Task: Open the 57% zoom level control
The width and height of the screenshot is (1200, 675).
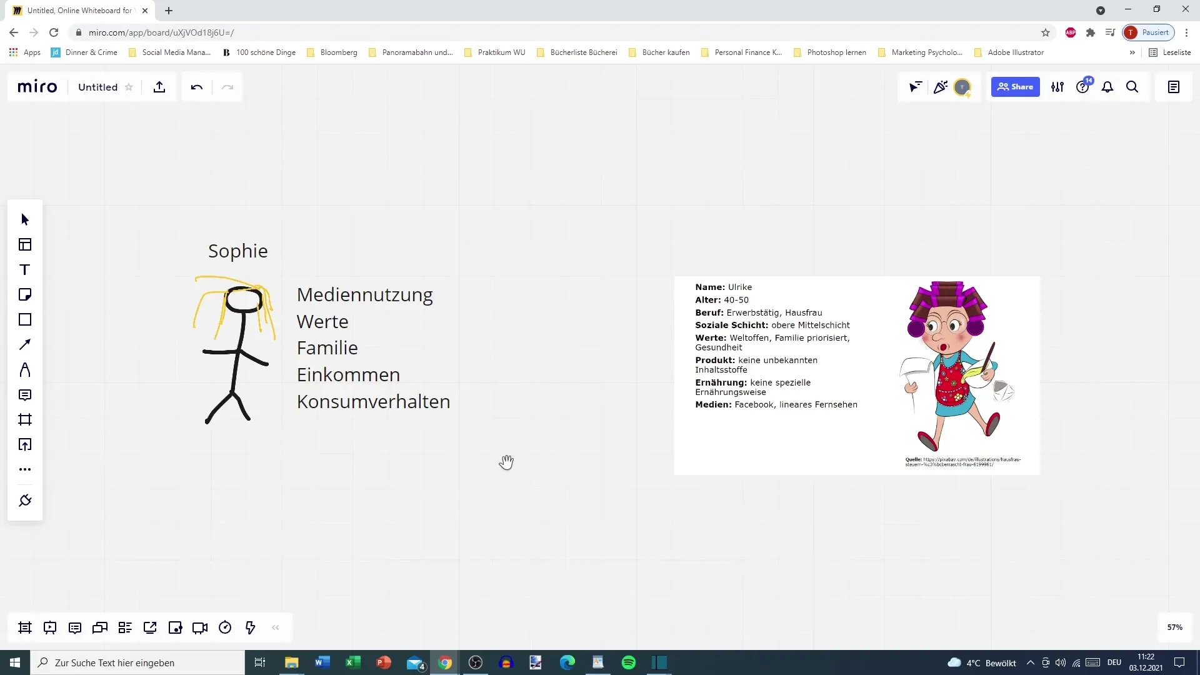Action: (x=1174, y=627)
